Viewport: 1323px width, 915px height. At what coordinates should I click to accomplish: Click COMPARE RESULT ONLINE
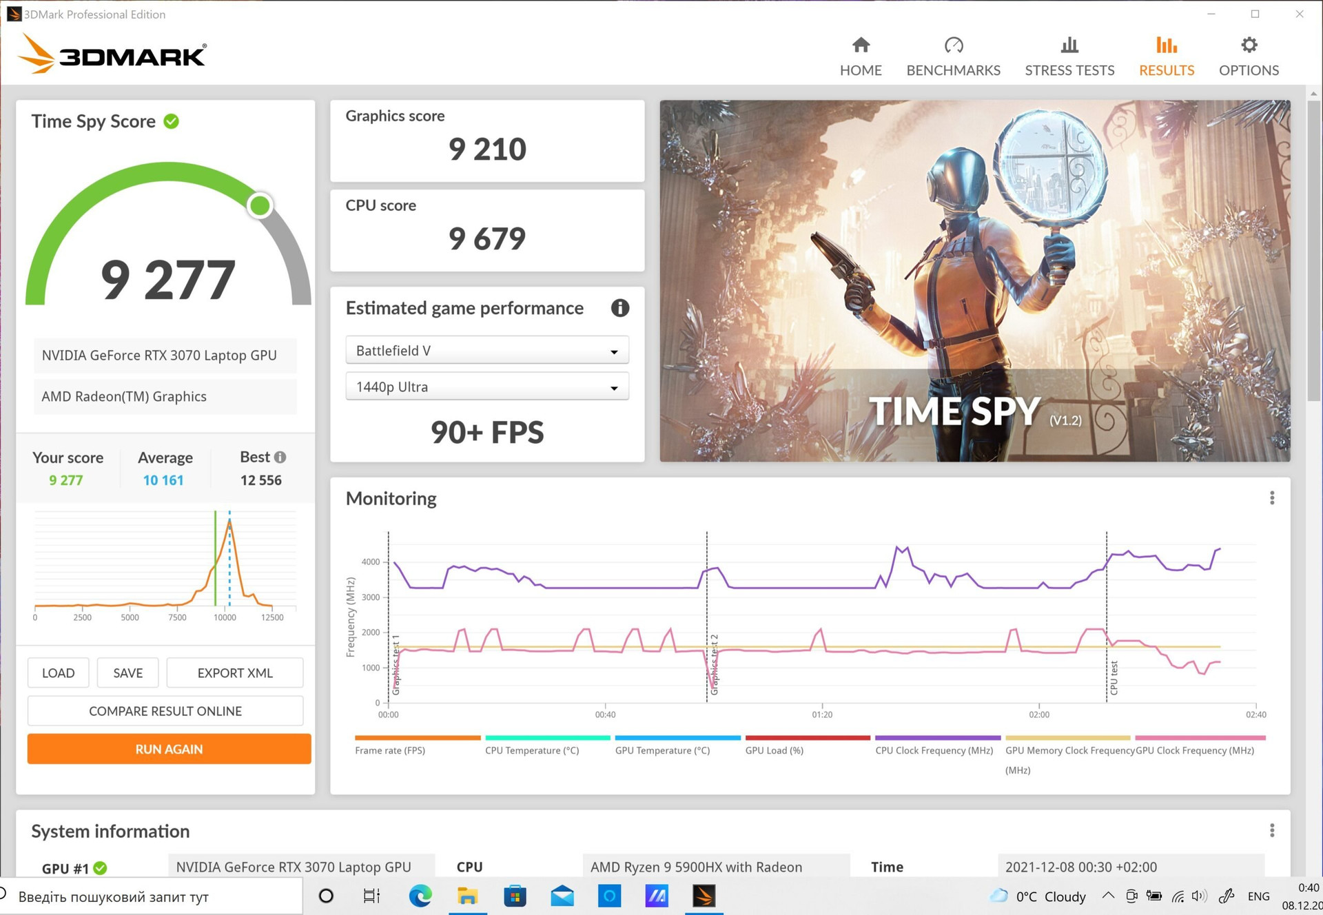pyautogui.click(x=165, y=710)
